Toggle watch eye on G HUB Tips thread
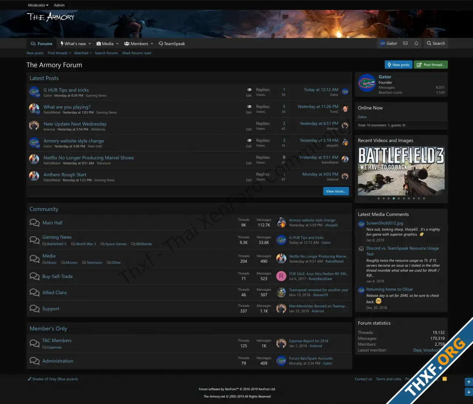The width and height of the screenshot is (473, 404). 249,90
